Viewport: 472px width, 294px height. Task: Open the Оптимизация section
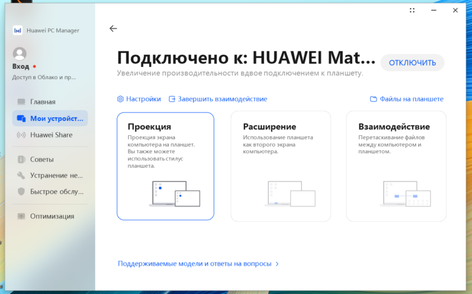click(50, 216)
